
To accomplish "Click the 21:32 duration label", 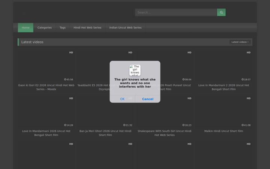I will click(x=127, y=125).
